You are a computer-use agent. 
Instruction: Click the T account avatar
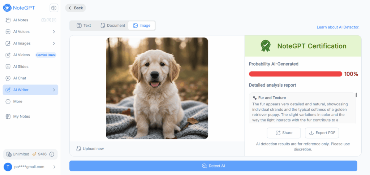(x=8, y=167)
